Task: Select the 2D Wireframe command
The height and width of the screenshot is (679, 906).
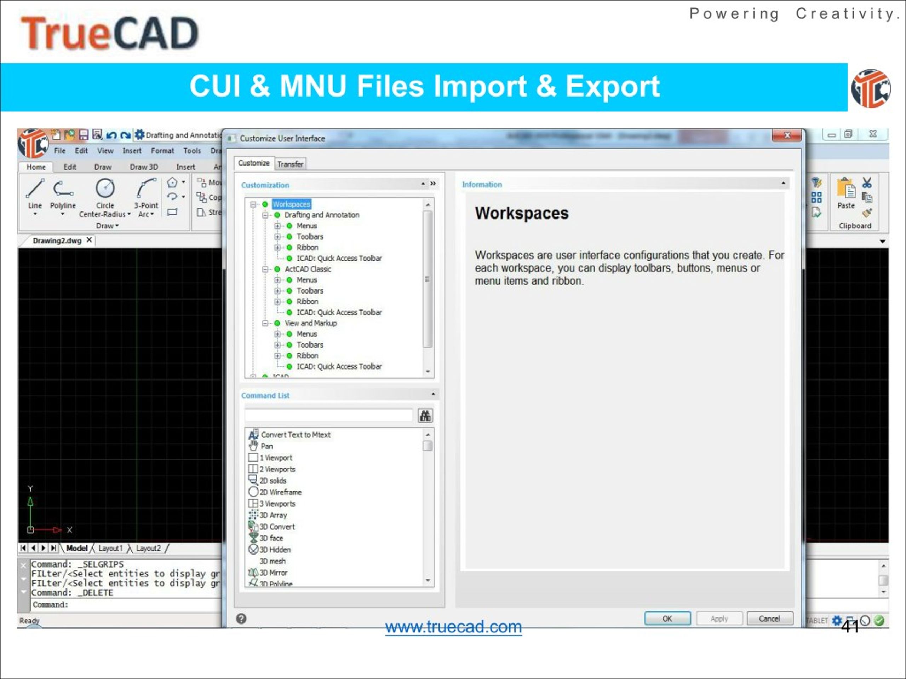Action: (275, 492)
